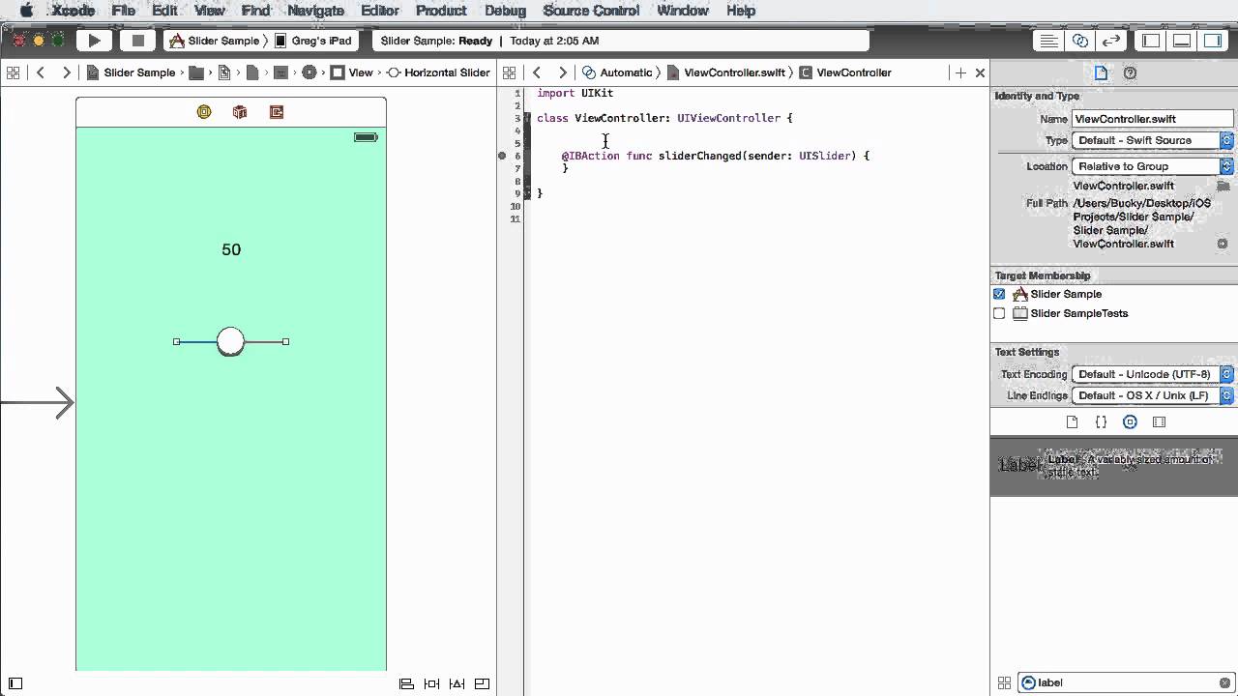The width and height of the screenshot is (1238, 696).
Task: Enable Slider SampleTests target membership checkbox
Action: [x=999, y=313]
